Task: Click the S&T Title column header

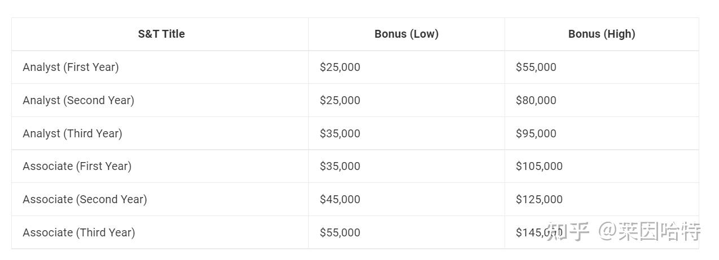Action: tap(161, 34)
